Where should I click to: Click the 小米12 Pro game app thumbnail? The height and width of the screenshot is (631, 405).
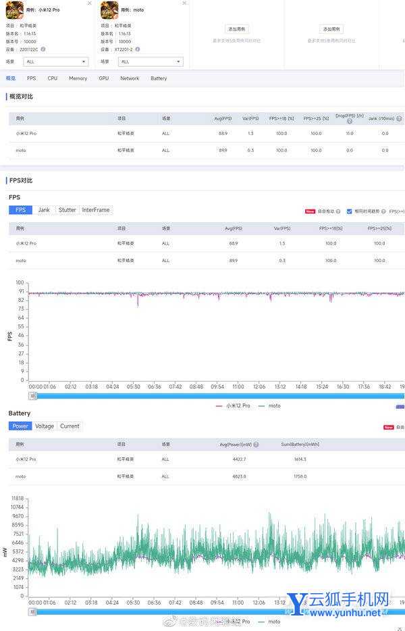[14, 10]
